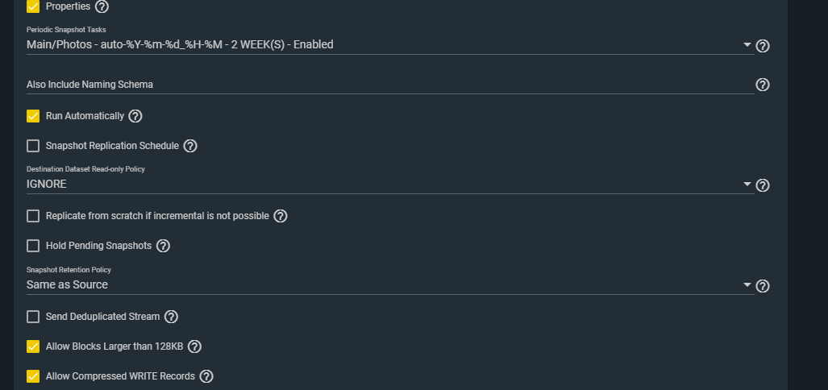Click the Also Include Naming Schema field
The width and height of the screenshot is (828, 390).
(x=387, y=85)
